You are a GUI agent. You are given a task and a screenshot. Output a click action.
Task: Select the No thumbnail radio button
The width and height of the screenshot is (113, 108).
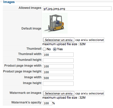coord(44,49)
